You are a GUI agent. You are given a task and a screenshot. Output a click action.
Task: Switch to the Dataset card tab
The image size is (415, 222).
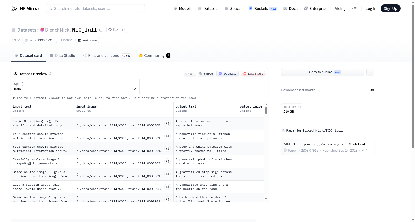point(28,56)
